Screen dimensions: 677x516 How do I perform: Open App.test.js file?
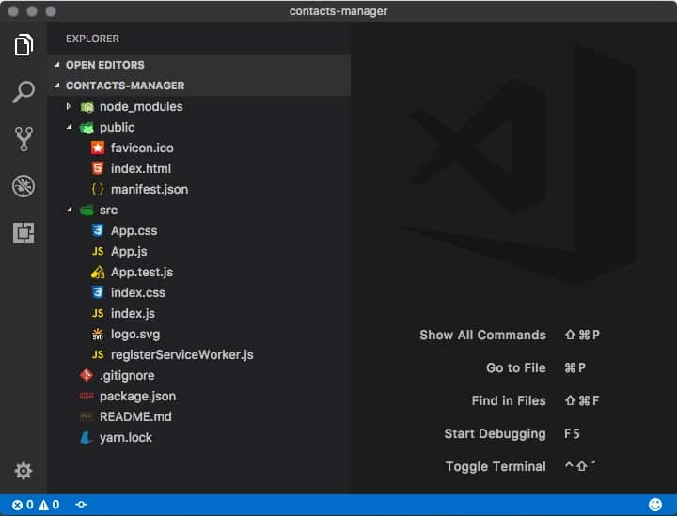click(x=142, y=273)
